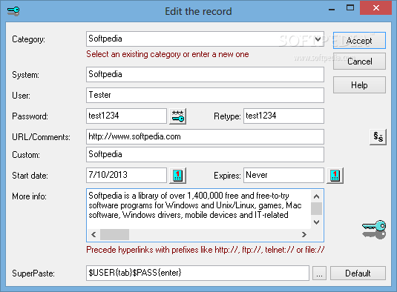The width and height of the screenshot is (397, 292).
Task: Click the More info scroll right arrow
Action: click(304, 235)
